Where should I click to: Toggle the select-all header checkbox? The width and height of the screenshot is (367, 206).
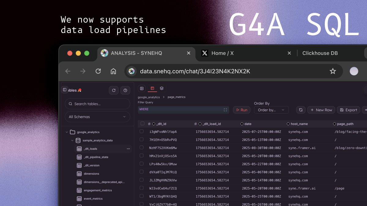coord(142,124)
